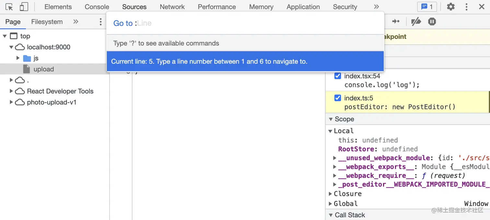Click the messages issue counter badge
This screenshot has height=220, width=490.
click(x=427, y=7)
